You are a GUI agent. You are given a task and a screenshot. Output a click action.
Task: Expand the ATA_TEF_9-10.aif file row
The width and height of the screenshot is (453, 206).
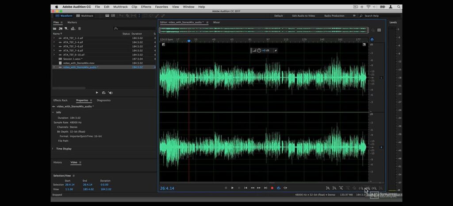click(x=54, y=55)
